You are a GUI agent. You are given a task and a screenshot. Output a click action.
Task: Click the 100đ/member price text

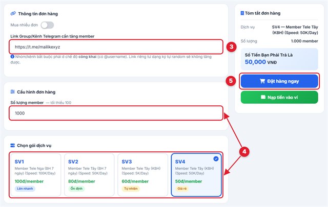(x=29, y=181)
